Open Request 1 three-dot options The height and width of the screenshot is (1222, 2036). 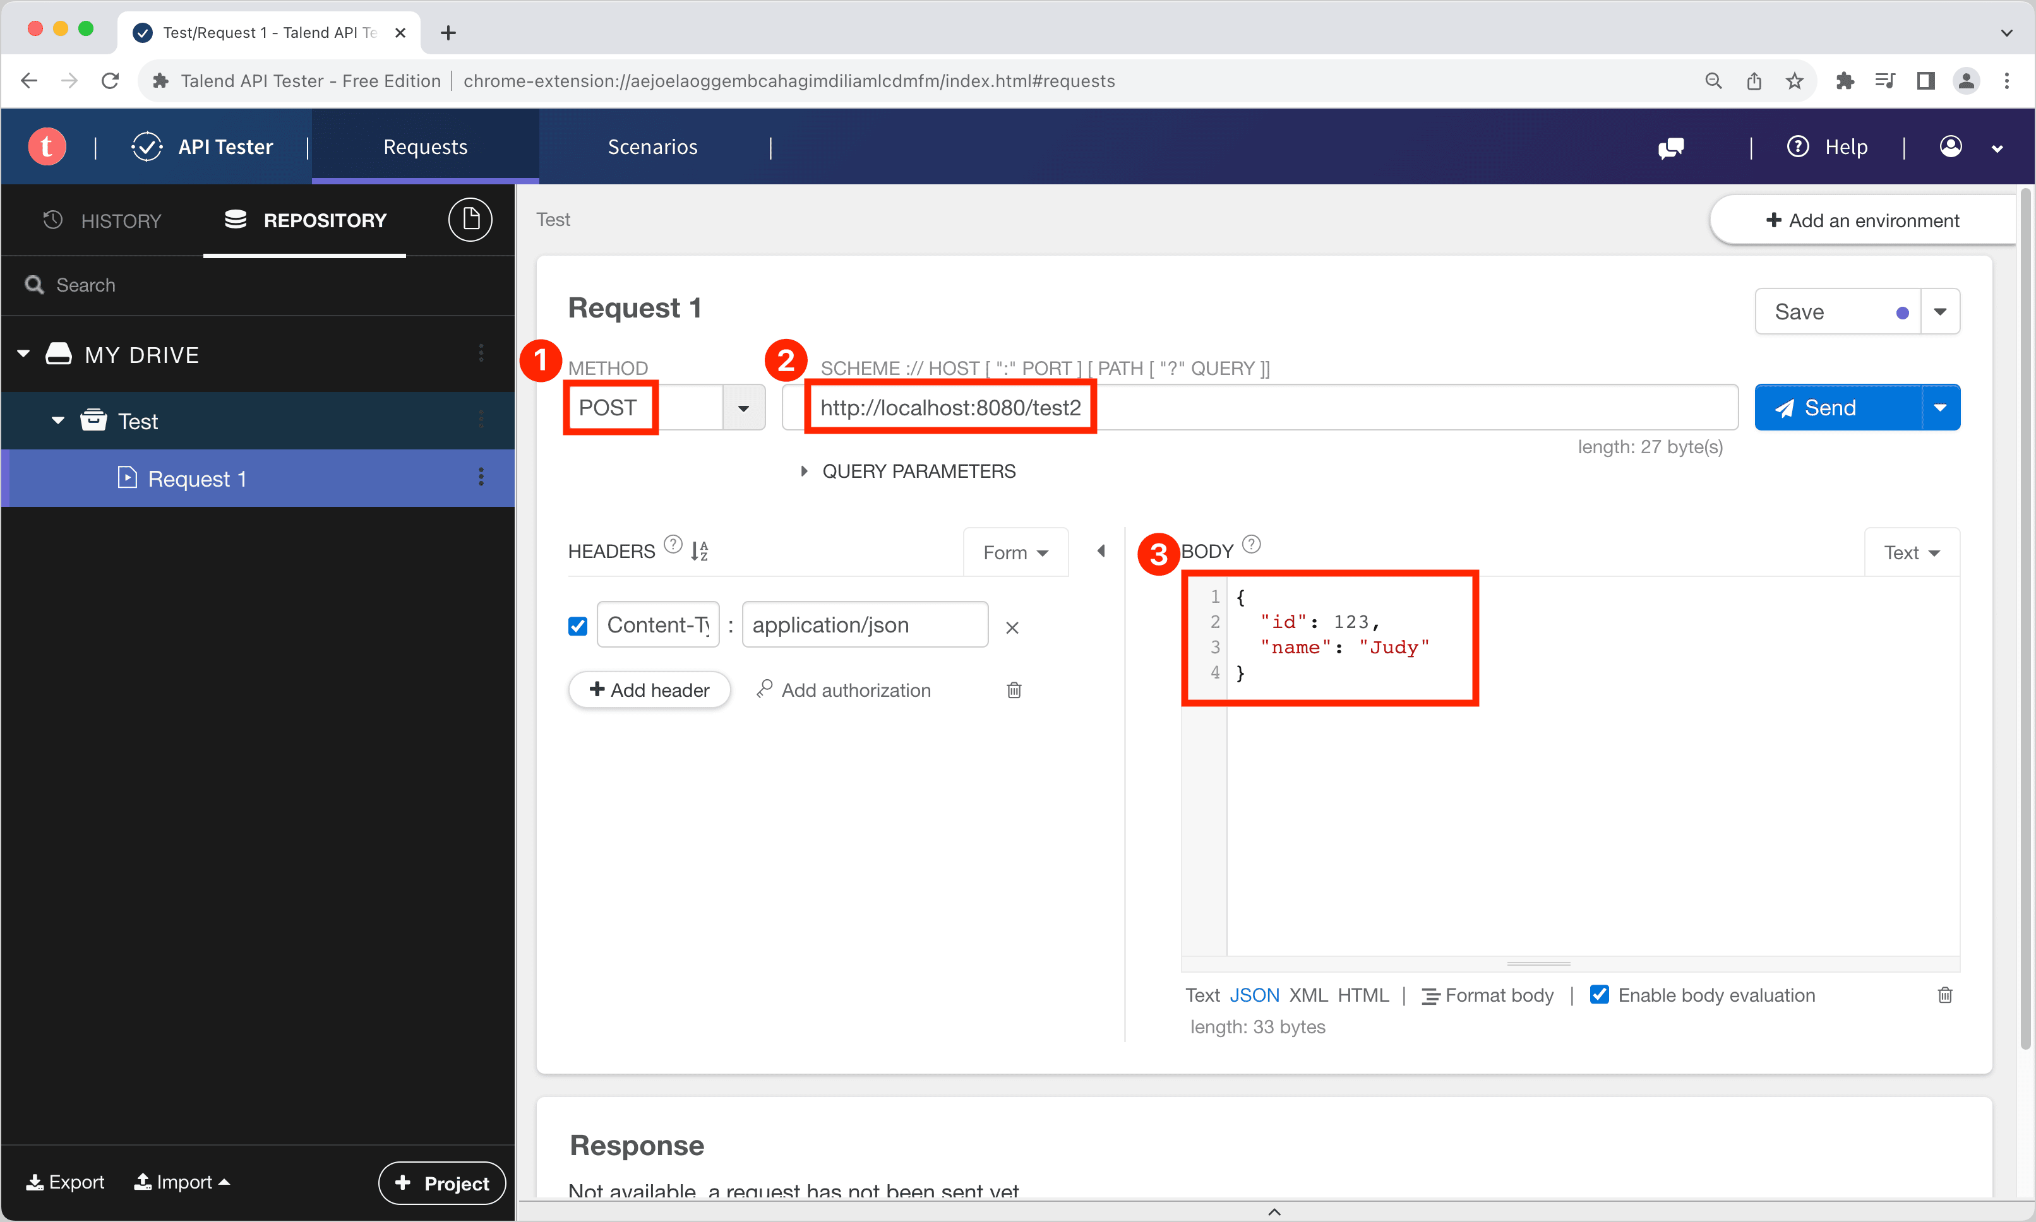[x=481, y=477]
